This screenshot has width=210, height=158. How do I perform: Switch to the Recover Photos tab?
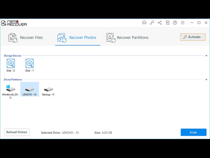pyautogui.click(x=78, y=38)
